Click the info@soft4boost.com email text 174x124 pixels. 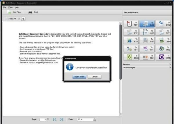(x=47, y=60)
